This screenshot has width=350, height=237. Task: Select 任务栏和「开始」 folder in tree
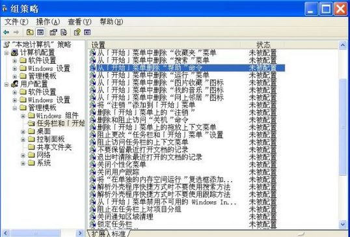click(61, 123)
